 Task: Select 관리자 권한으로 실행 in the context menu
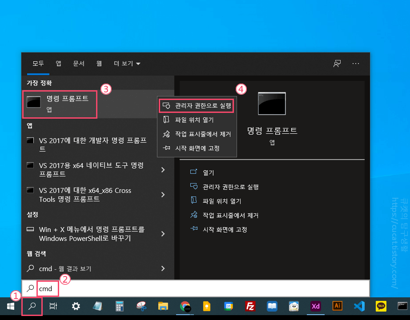pyautogui.click(x=197, y=106)
